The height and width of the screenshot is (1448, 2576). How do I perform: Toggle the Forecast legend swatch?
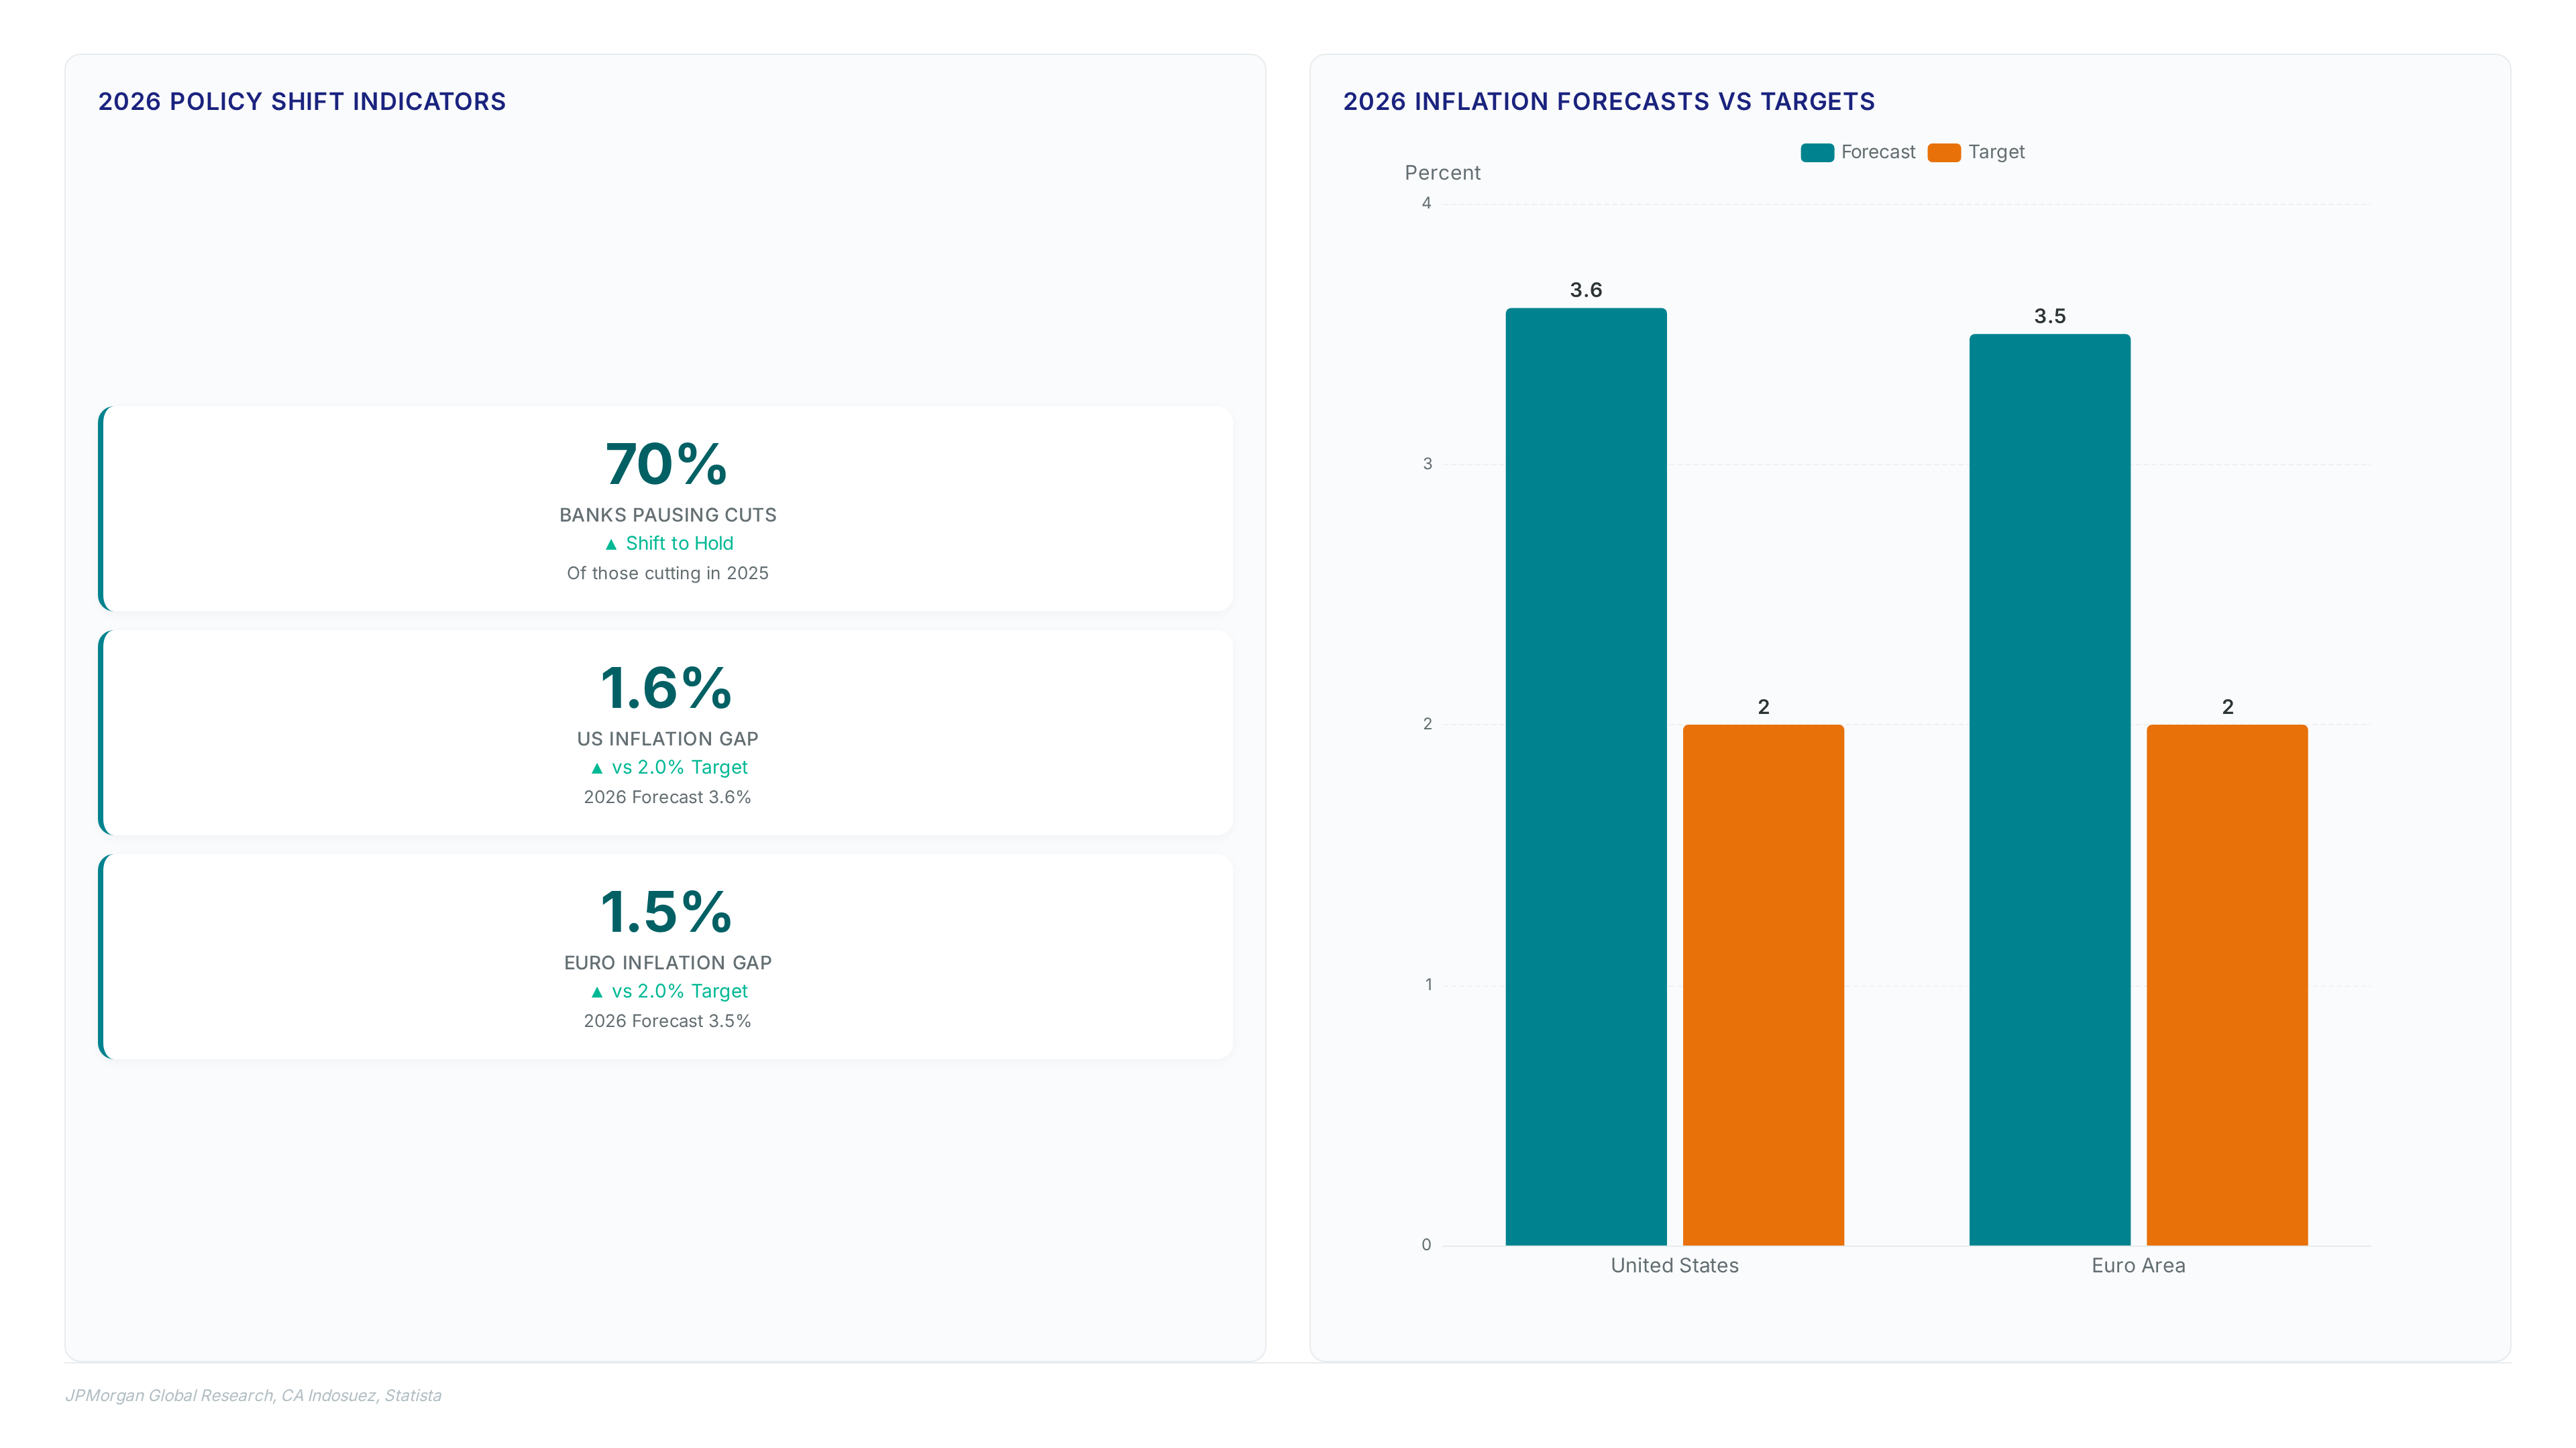tap(1816, 152)
